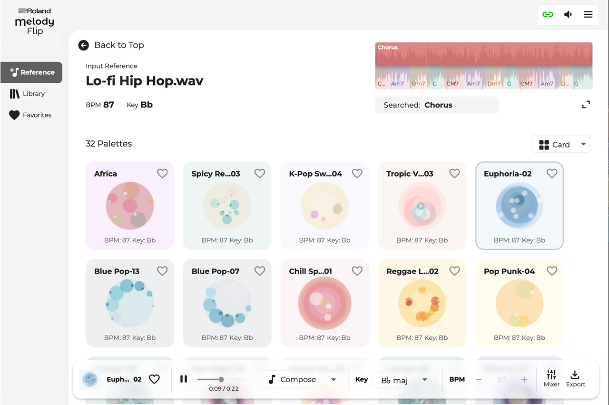The height and width of the screenshot is (405, 609).
Task: Favorite the Blue Pop-07 palette
Action: point(260,271)
